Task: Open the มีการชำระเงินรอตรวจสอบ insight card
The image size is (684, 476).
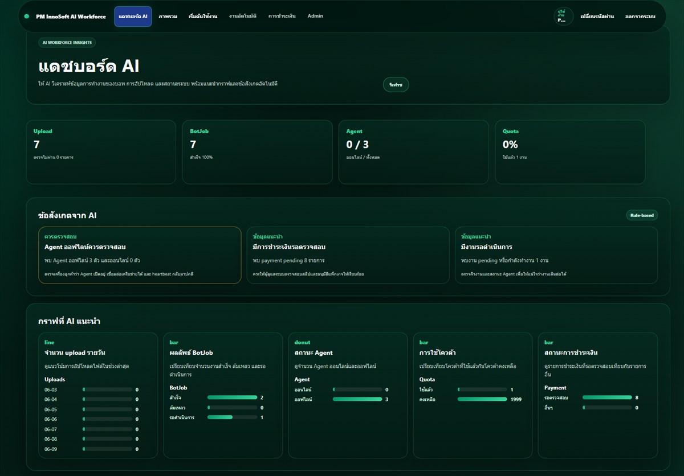Action: (348, 255)
